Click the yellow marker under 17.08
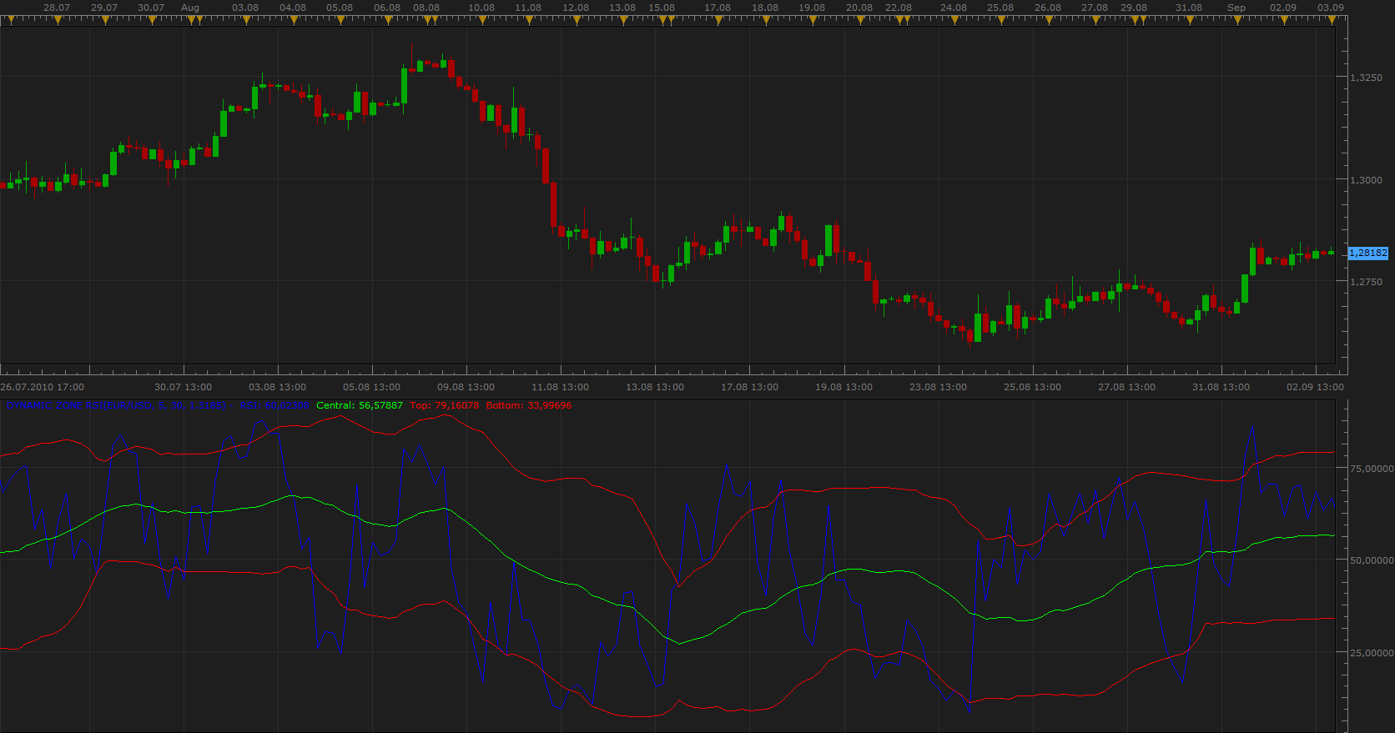Image resolution: width=1395 pixels, height=733 pixels. point(718,20)
